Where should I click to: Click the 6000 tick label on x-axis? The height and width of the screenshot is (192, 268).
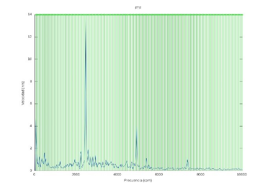(x=159, y=175)
